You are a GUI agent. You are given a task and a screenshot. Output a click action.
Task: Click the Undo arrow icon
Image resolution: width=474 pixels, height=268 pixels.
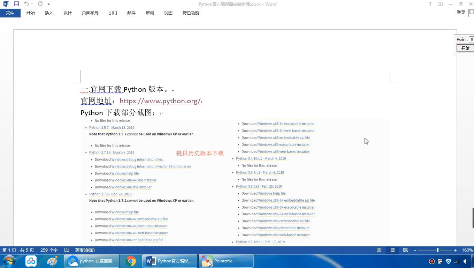tap(26, 4)
